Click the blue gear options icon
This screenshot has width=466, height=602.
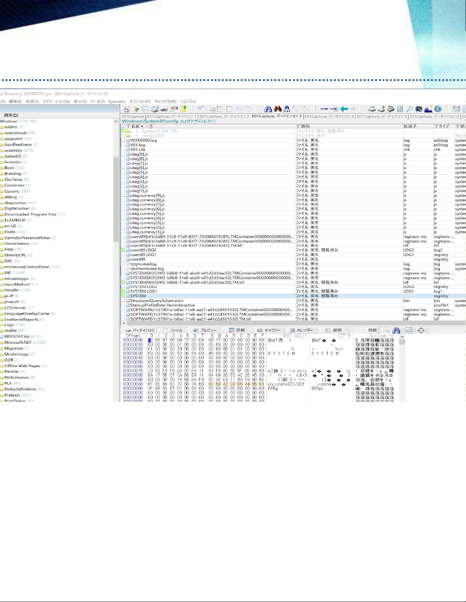pyautogui.click(x=438, y=109)
